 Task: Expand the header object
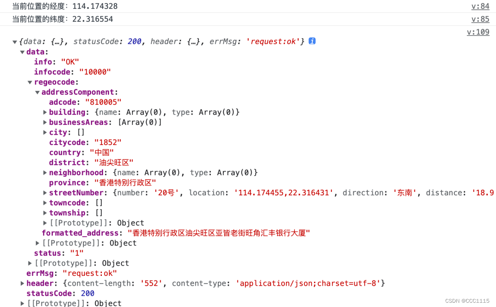tap(22, 283)
